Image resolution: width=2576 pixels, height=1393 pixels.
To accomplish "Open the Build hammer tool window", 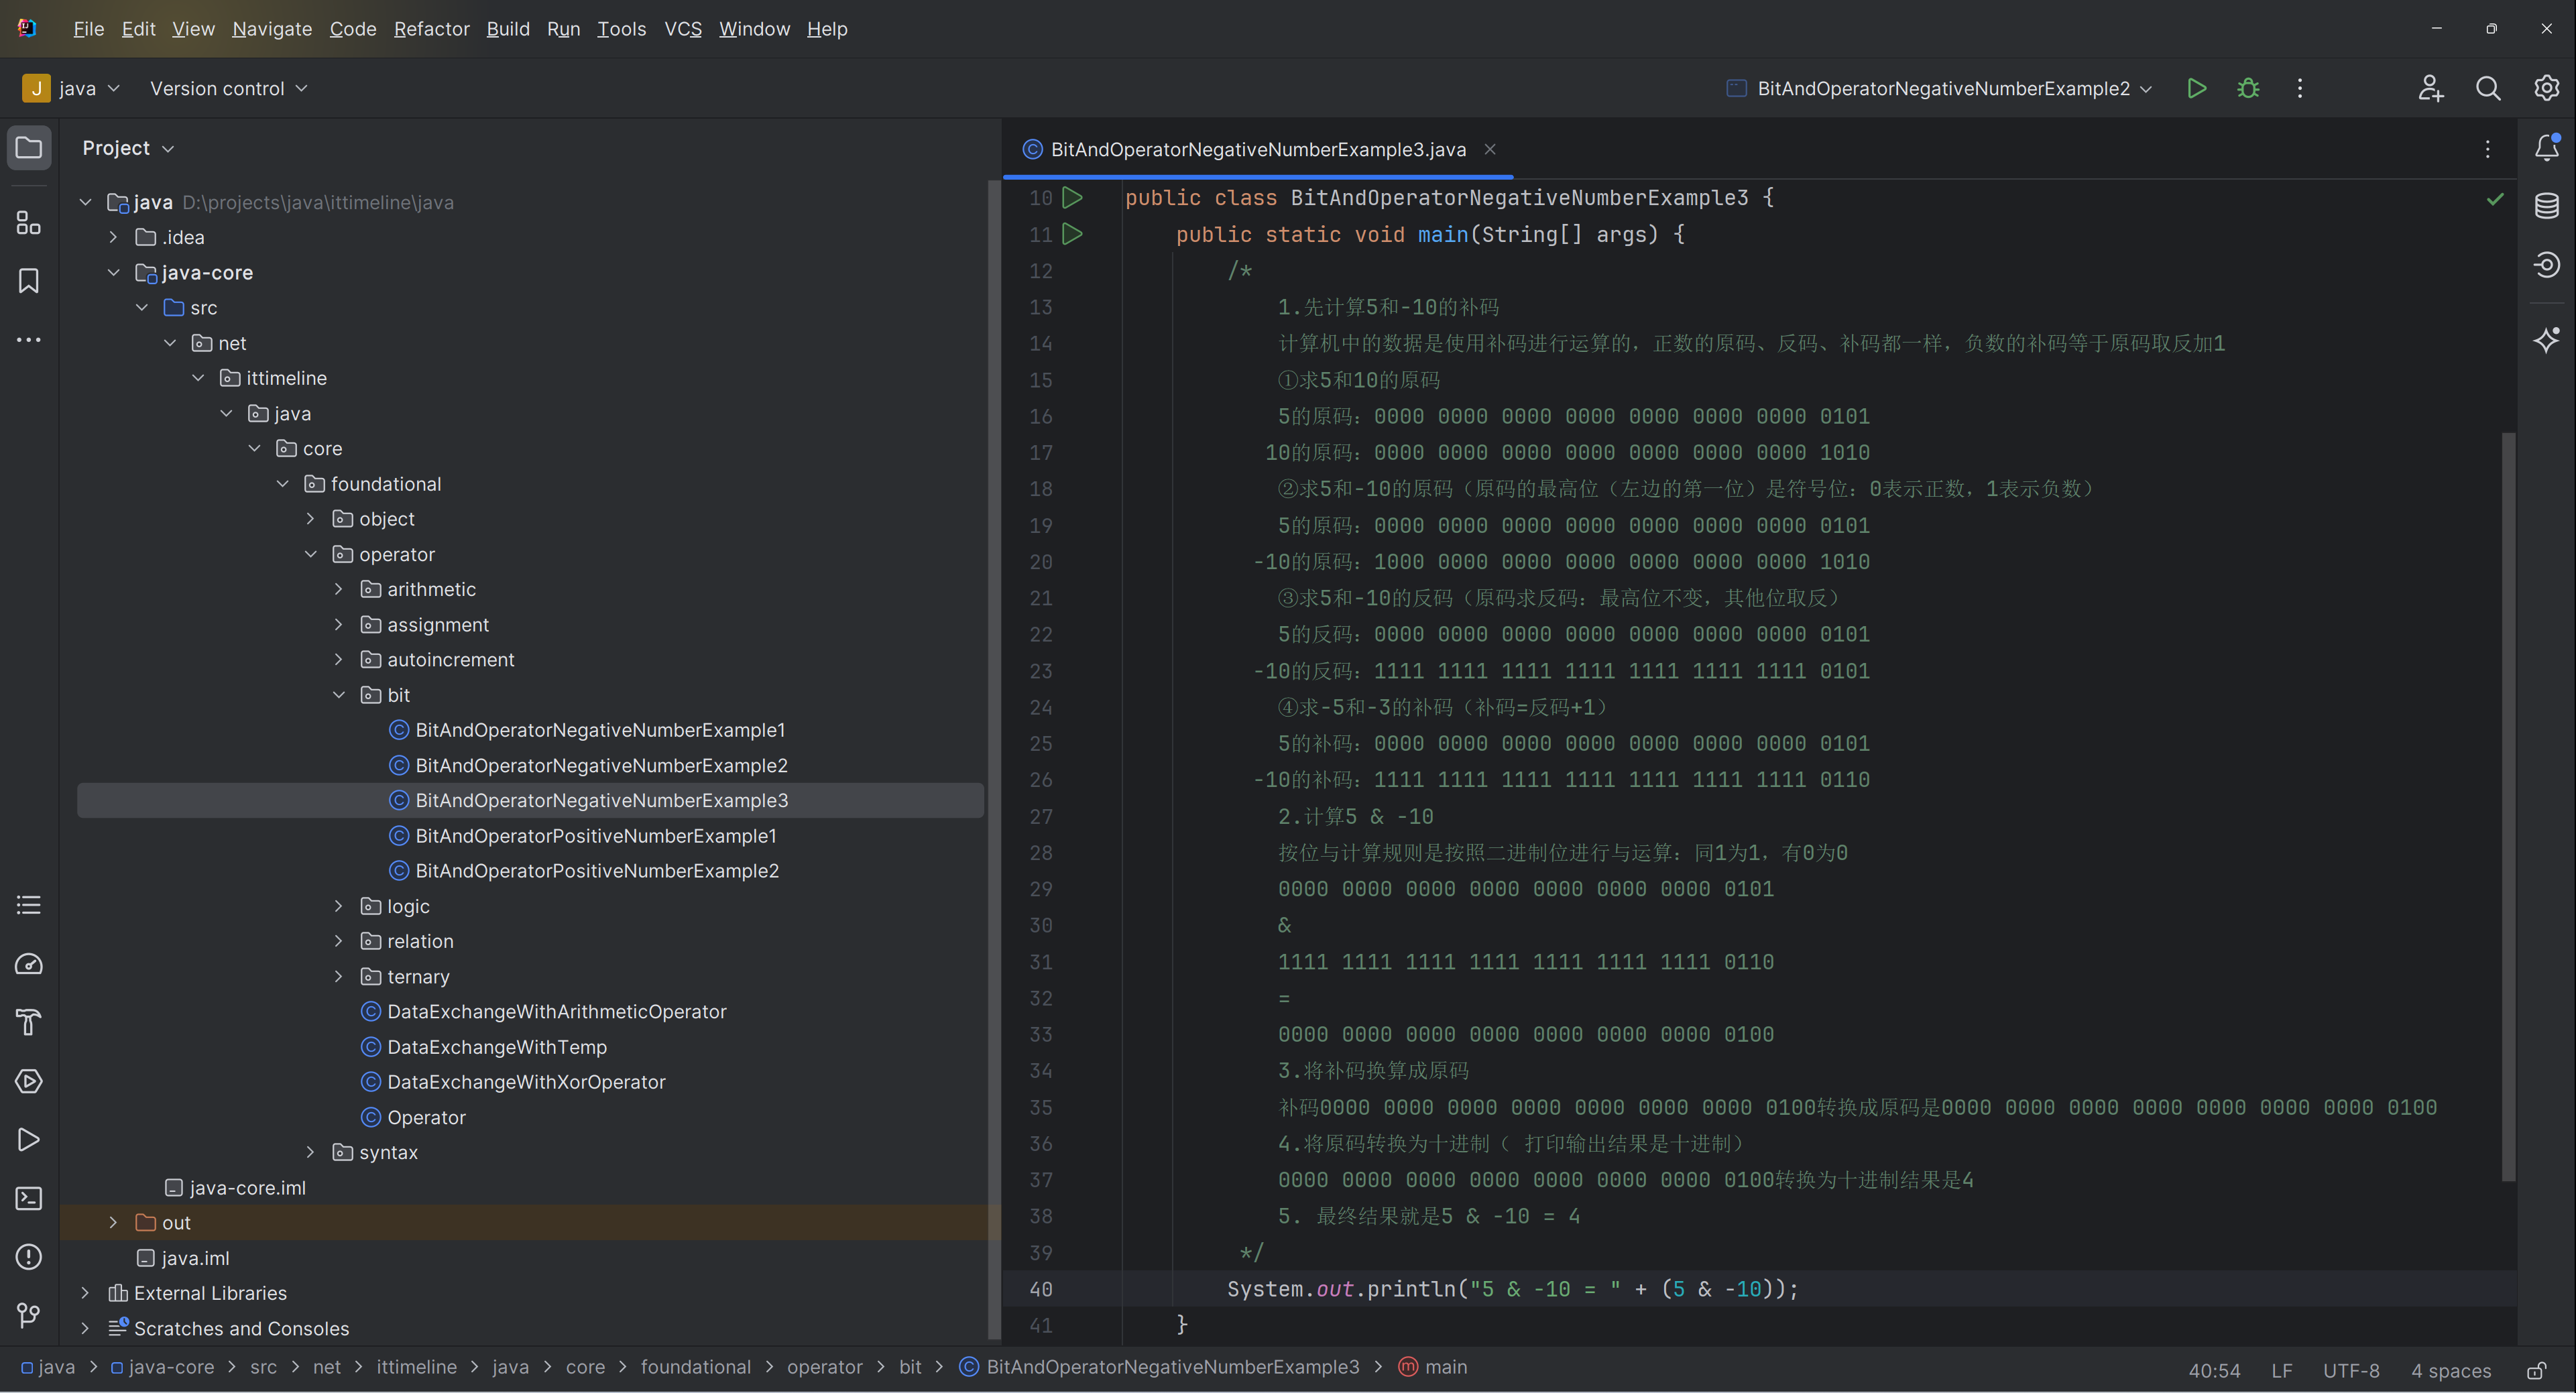I will tap(29, 1022).
